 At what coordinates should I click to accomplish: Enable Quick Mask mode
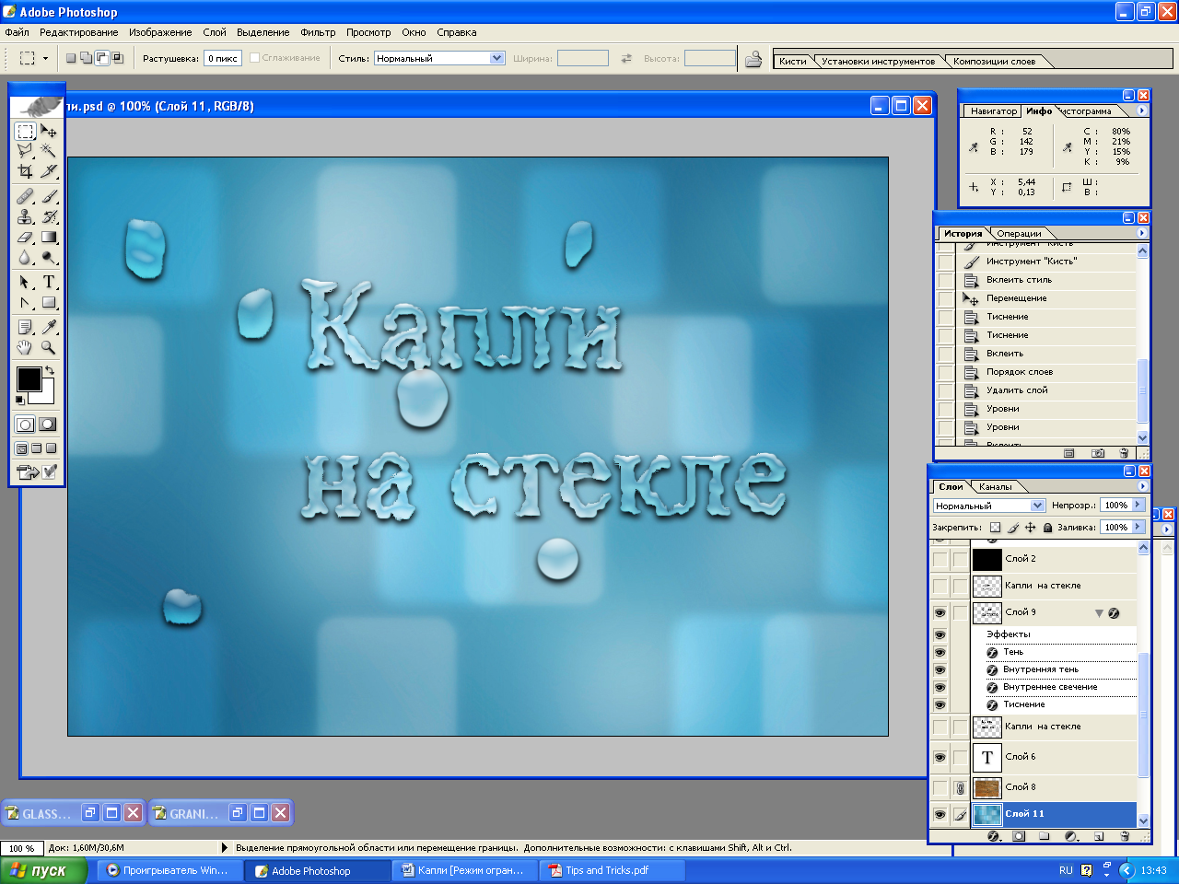coord(48,425)
